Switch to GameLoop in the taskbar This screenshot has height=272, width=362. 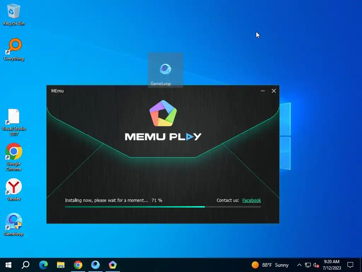95,265
